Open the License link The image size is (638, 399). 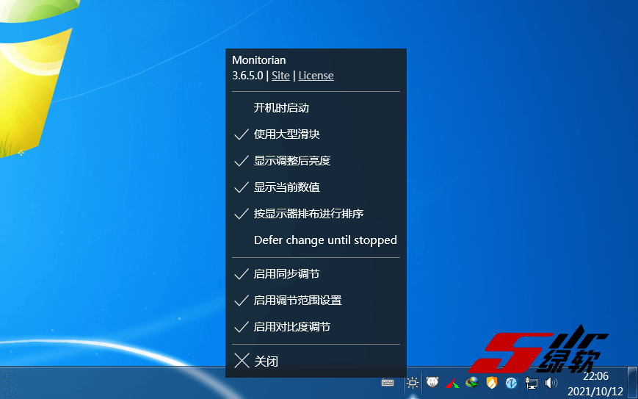click(x=316, y=76)
